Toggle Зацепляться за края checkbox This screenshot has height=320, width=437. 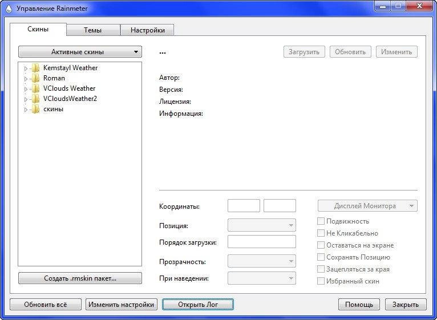tap(321, 269)
